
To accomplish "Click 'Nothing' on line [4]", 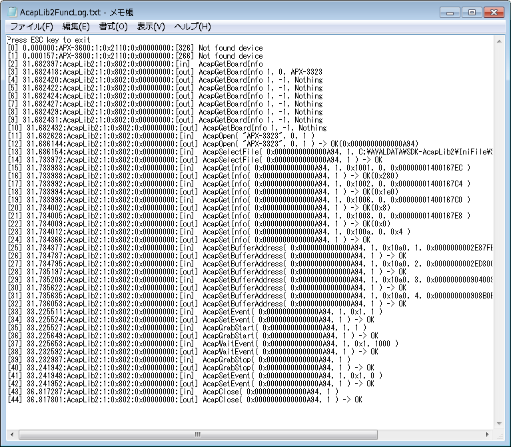I will [x=308, y=80].
